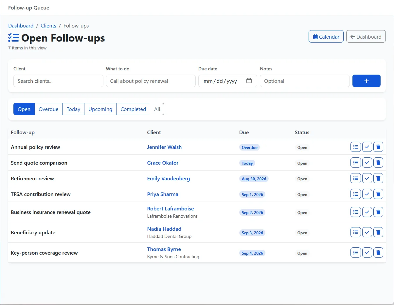
Task: Click Byrne & Sons Contracting company text
Action: click(x=173, y=257)
